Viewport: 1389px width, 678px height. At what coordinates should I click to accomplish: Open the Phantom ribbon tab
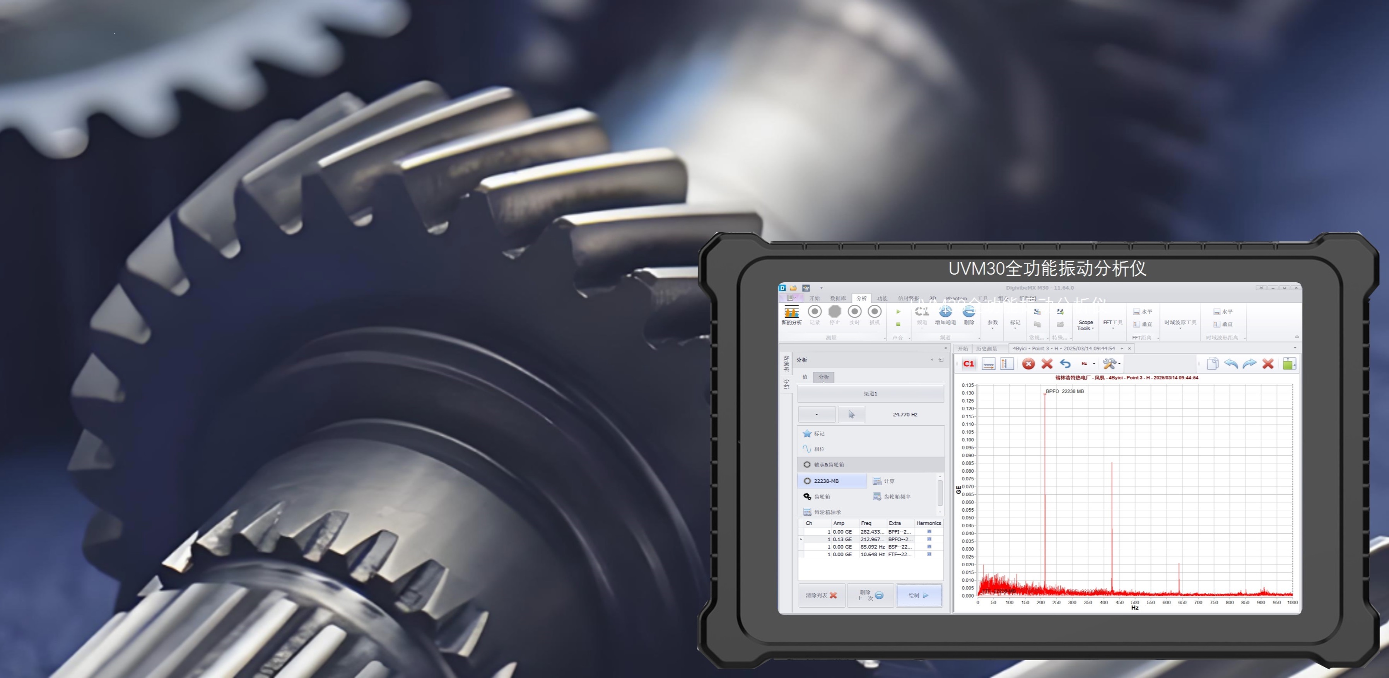956,298
